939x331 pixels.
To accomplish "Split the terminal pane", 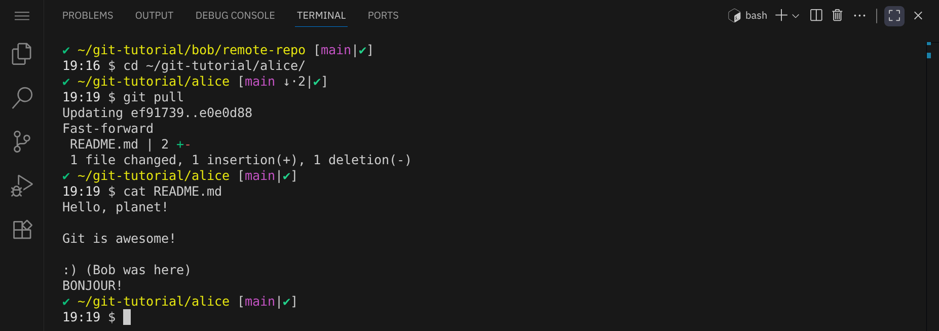I will [x=816, y=15].
